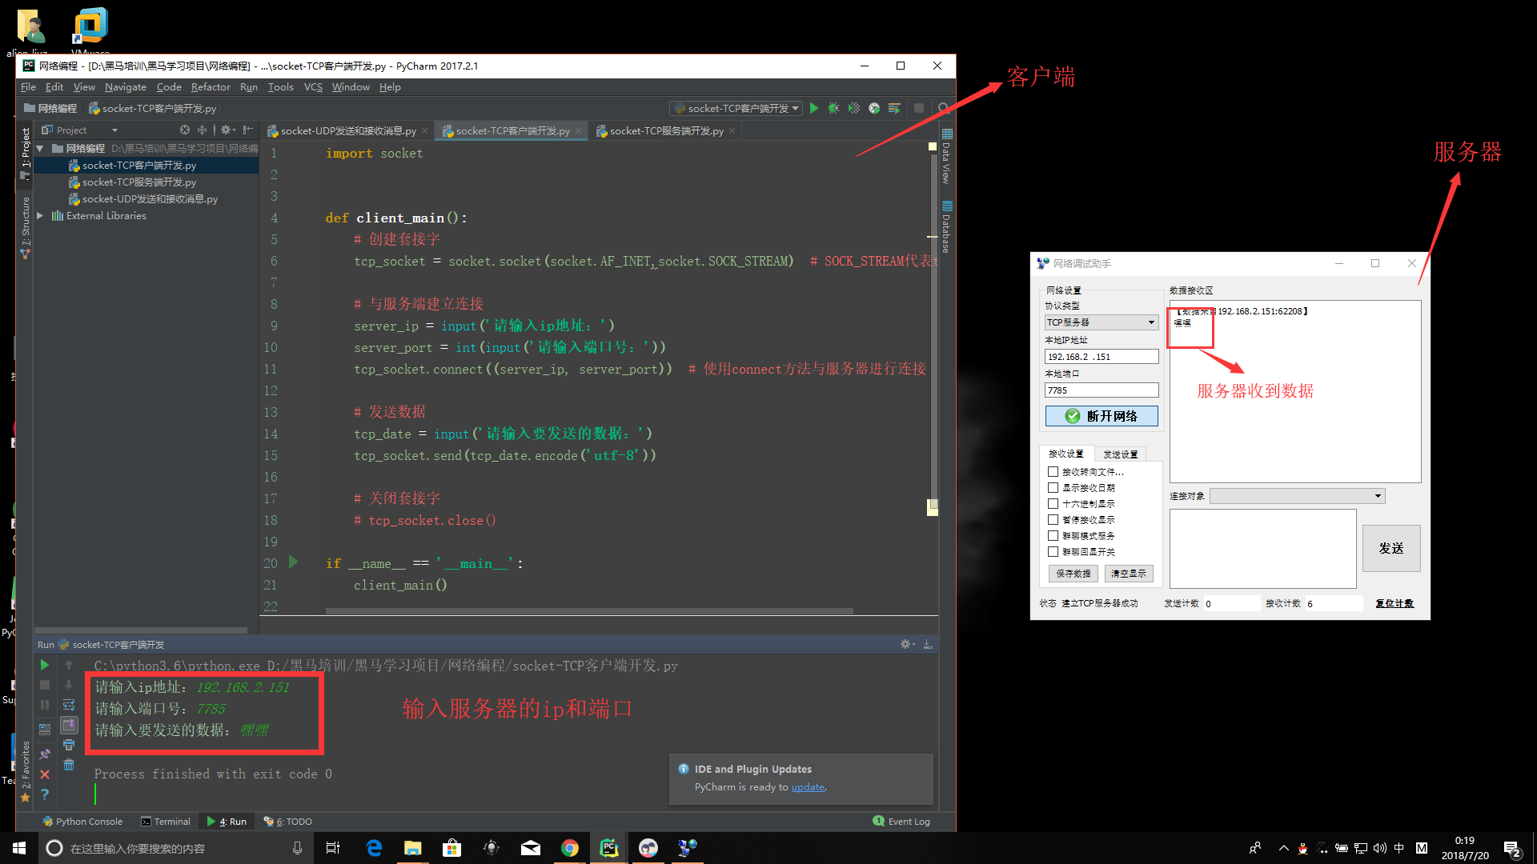Close the Run panel with red X icon
Screen dimensions: 1537x864
(x=45, y=774)
